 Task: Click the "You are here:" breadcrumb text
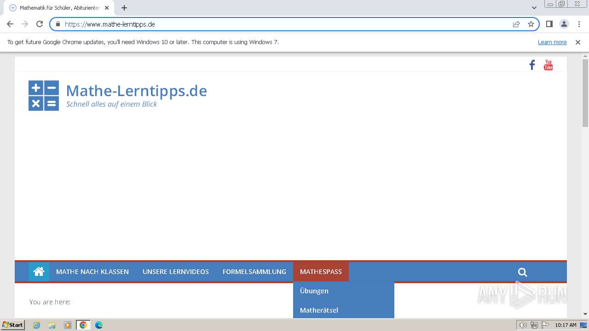(50, 302)
